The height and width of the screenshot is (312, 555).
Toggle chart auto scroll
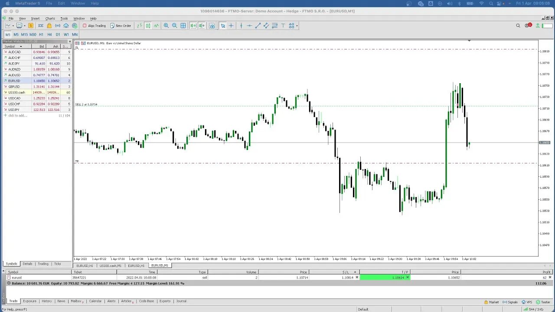point(193,26)
